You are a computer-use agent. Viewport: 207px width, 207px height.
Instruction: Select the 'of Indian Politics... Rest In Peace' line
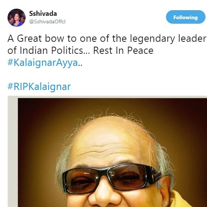(x=81, y=50)
